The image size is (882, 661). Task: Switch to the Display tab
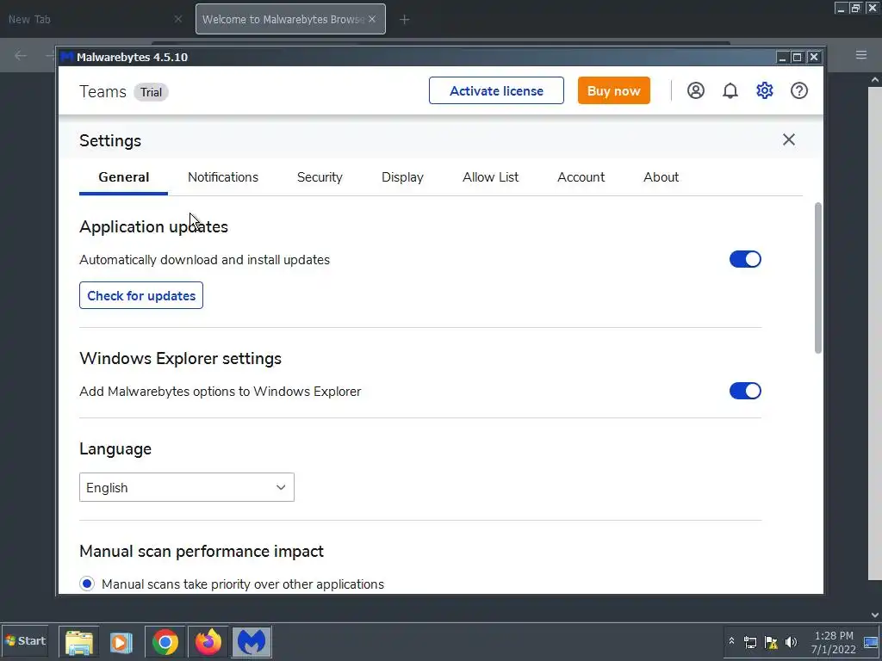[402, 177]
